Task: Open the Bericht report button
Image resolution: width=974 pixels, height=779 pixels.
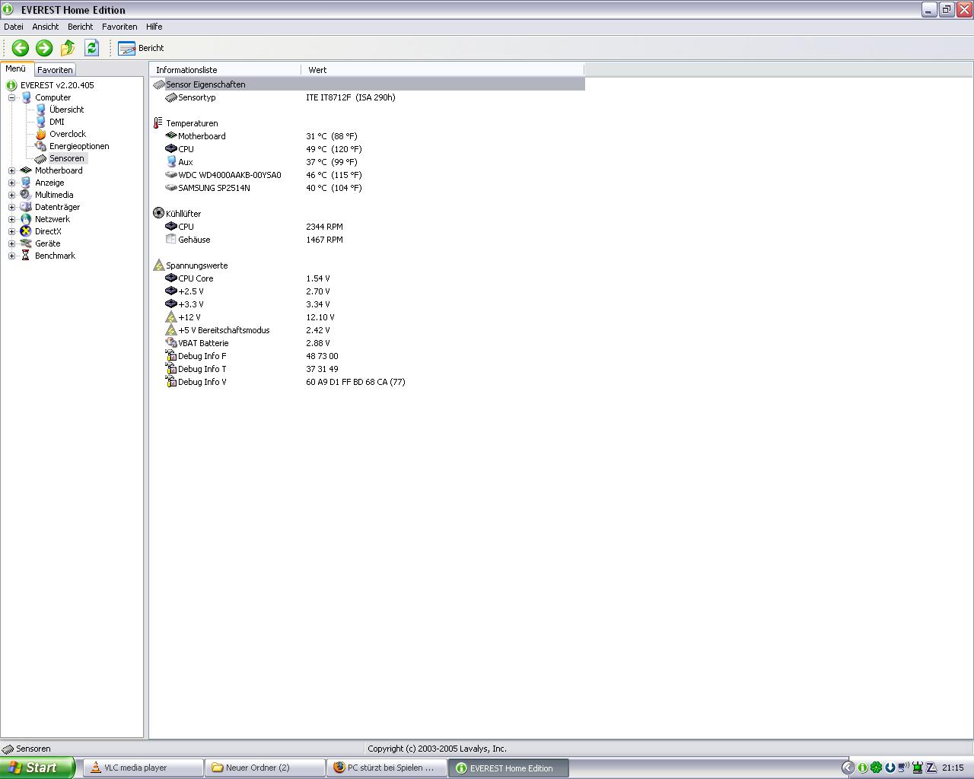Action: (142, 48)
